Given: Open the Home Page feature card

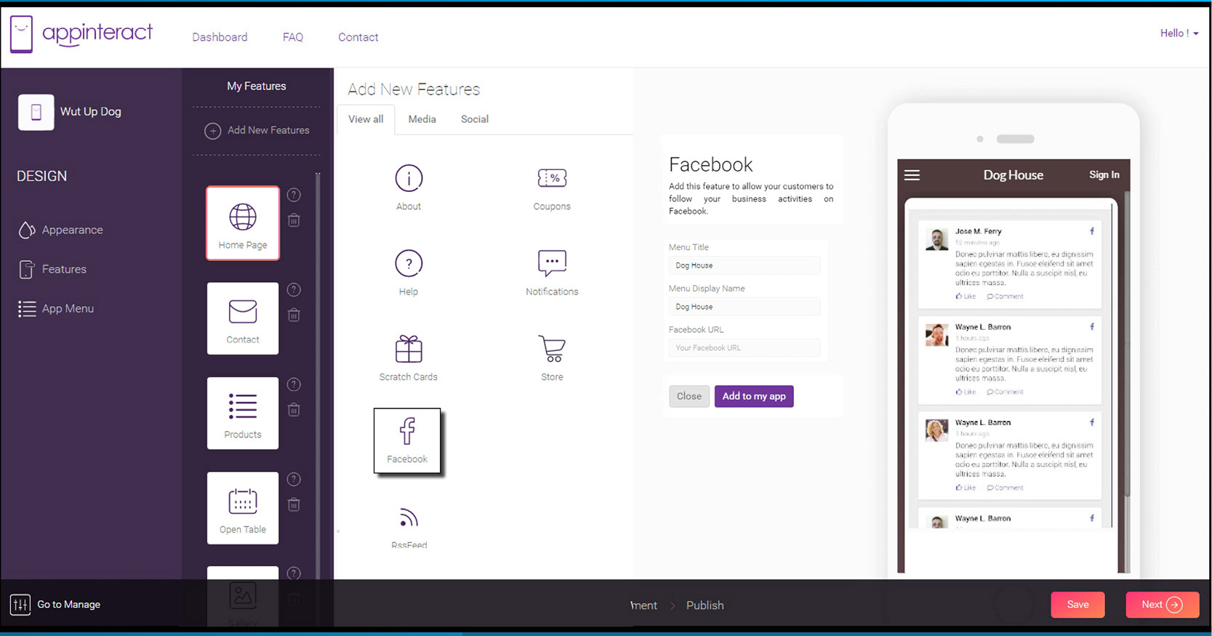Looking at the screenshot, I should [x=243, y=223].
